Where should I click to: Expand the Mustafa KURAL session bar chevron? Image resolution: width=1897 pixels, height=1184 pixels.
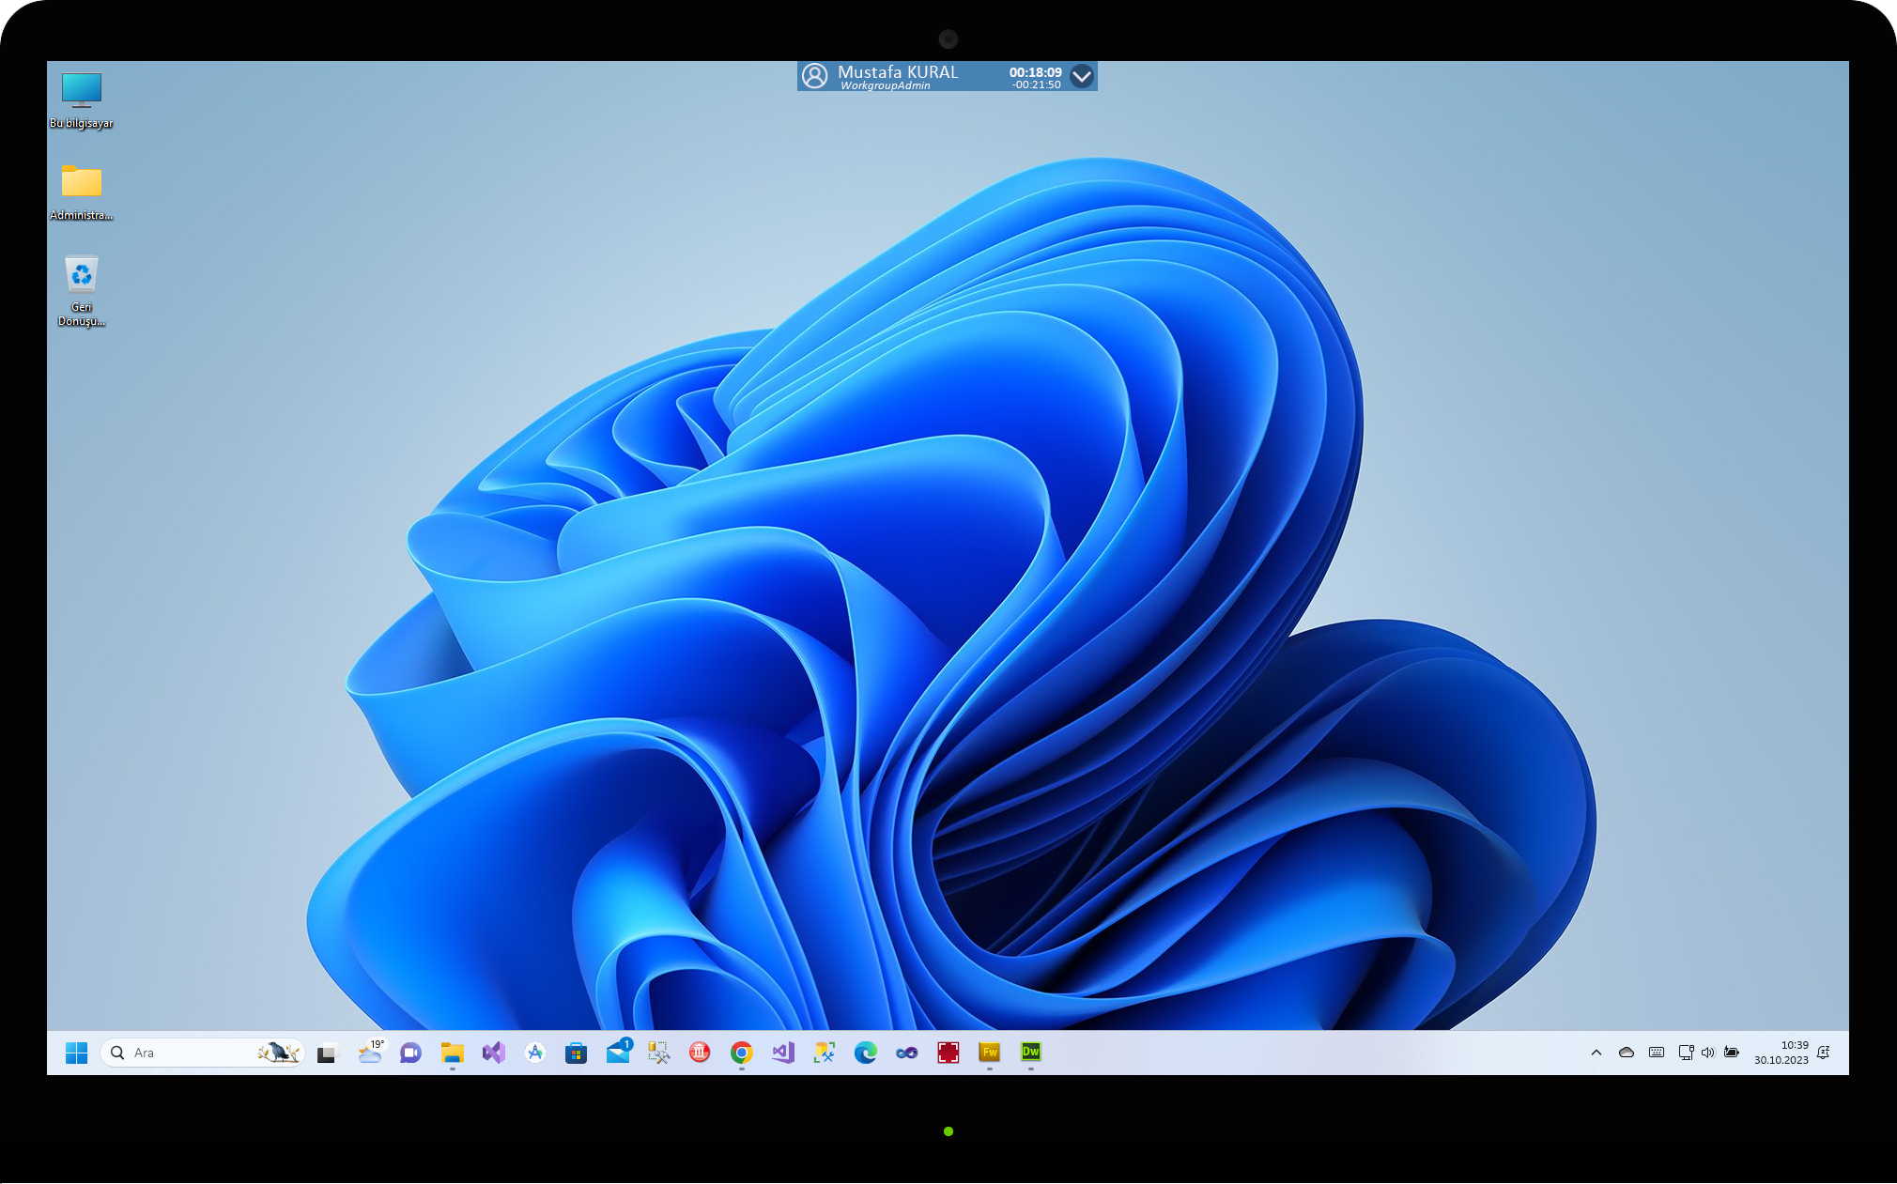tap(1082, 76)
